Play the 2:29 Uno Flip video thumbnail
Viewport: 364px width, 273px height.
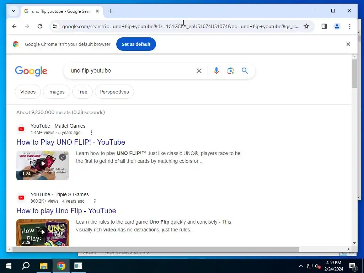(x=43, y=232)
